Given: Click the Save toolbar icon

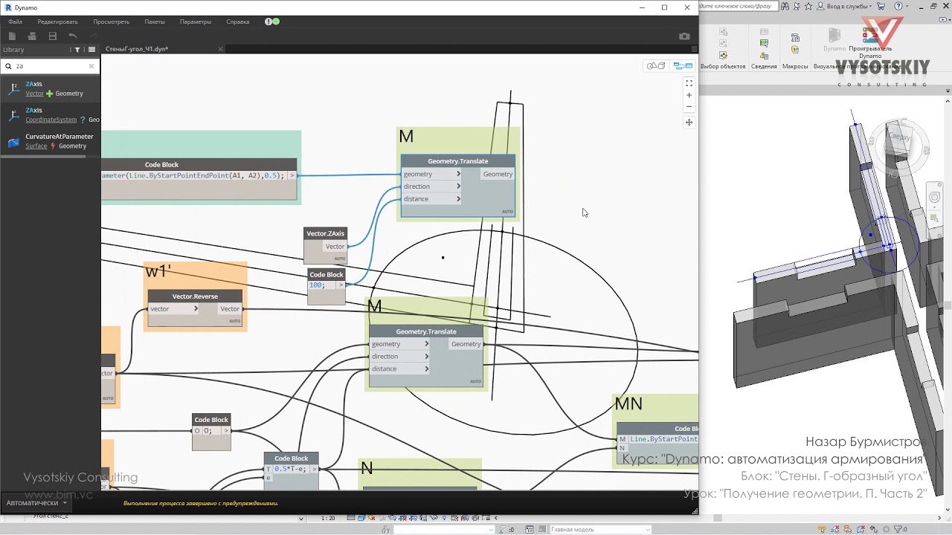Looking at the screenshot, I should pyautogui.click(x=52, y=36).
